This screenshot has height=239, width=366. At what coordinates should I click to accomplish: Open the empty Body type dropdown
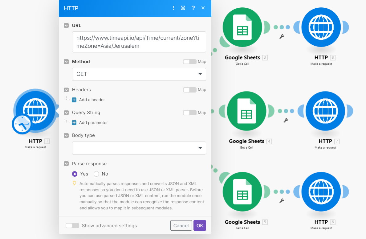coord(139,148)
